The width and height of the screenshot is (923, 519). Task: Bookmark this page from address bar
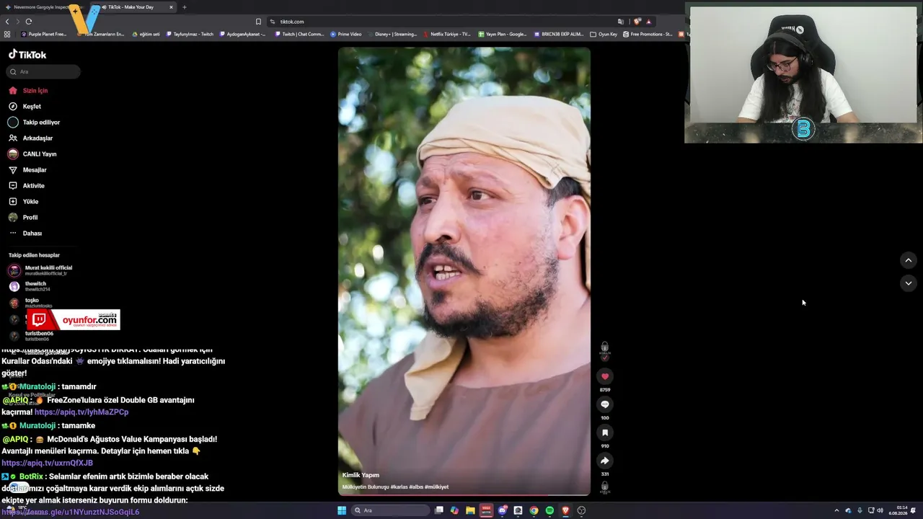point(258,22)
